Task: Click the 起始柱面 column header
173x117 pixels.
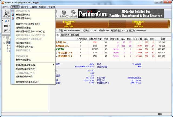Action: pos(114,39)
